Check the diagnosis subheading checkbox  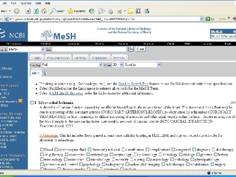point(194,149)
